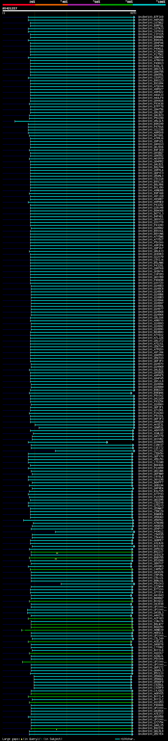Viewport: 168px width, 741px height.
Task: Open the UniRef100_A9PD27 entry
Action: [x=151, y=89]
